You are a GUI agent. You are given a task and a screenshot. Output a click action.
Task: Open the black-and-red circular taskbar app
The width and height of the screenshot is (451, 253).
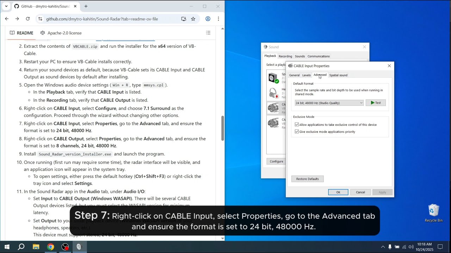click(x=65, y=247)
